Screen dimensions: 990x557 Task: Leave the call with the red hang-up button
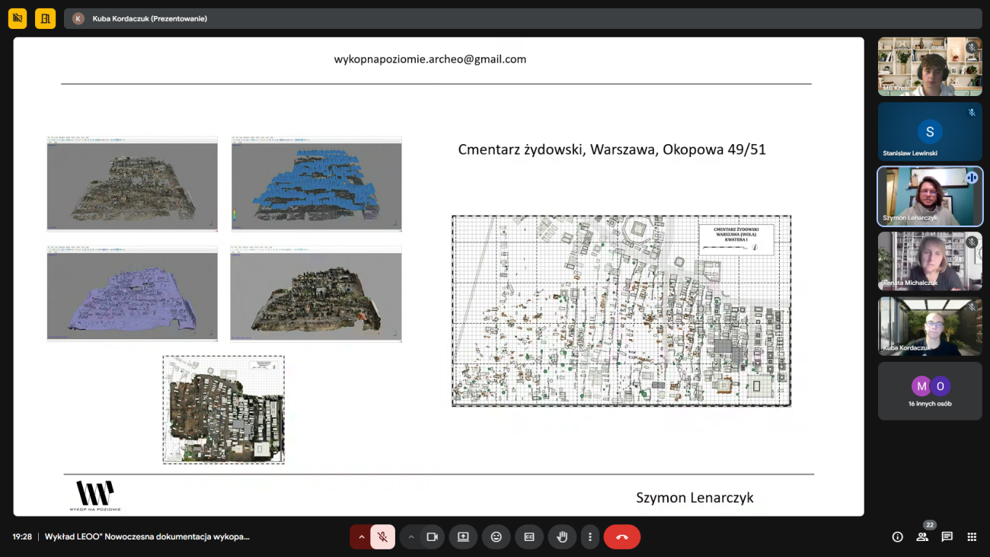pos(621,536)
